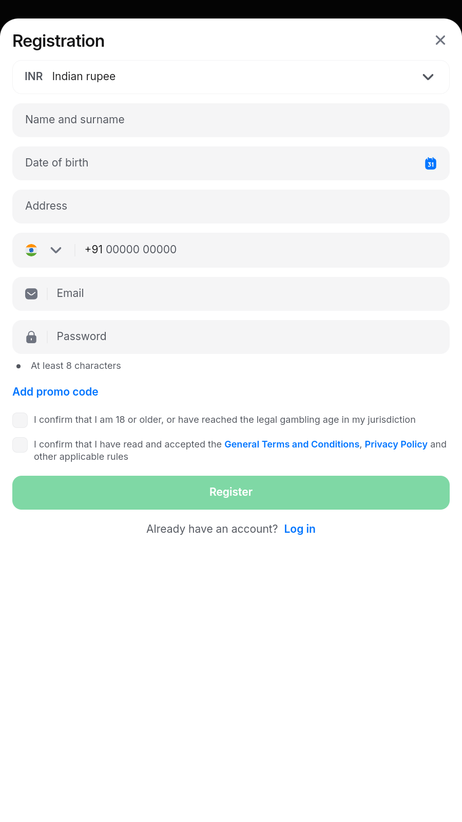The height and width of the screenshot is (822, 462).
Task: Focus the Name and surname field
Action: [231, 120]
